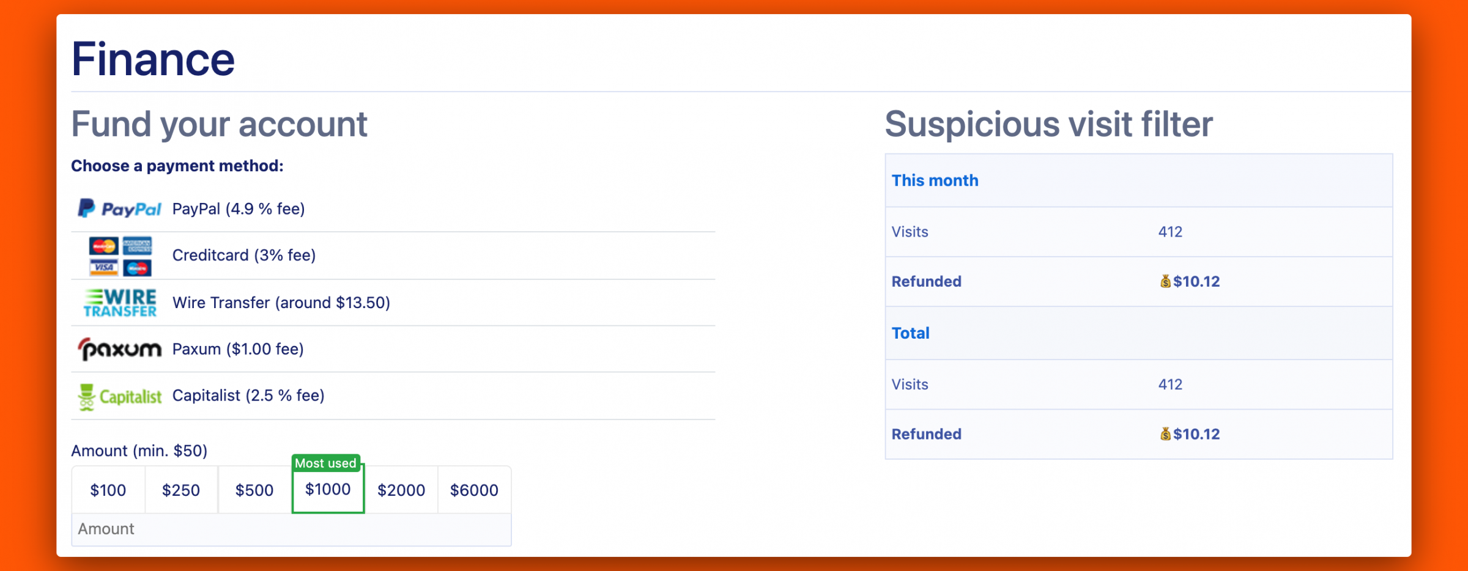Select the credit card logos icon
The height and width of the screenshot is (571, 1468).
pos(120,256)
